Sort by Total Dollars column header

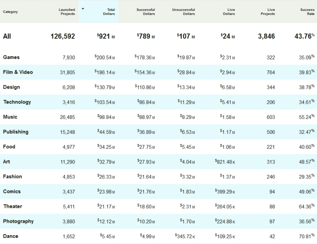[109, 12]
